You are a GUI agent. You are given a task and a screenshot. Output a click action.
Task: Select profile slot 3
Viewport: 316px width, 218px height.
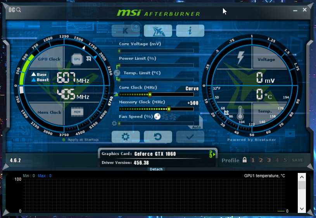pos(269,160)
